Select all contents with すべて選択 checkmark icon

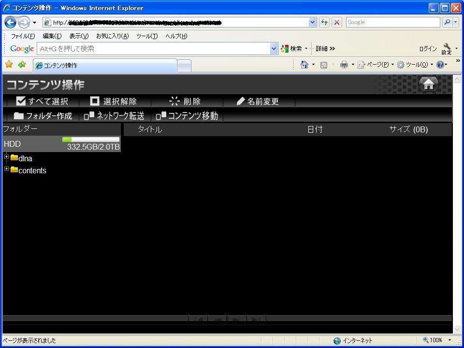[x=21, y=101]
